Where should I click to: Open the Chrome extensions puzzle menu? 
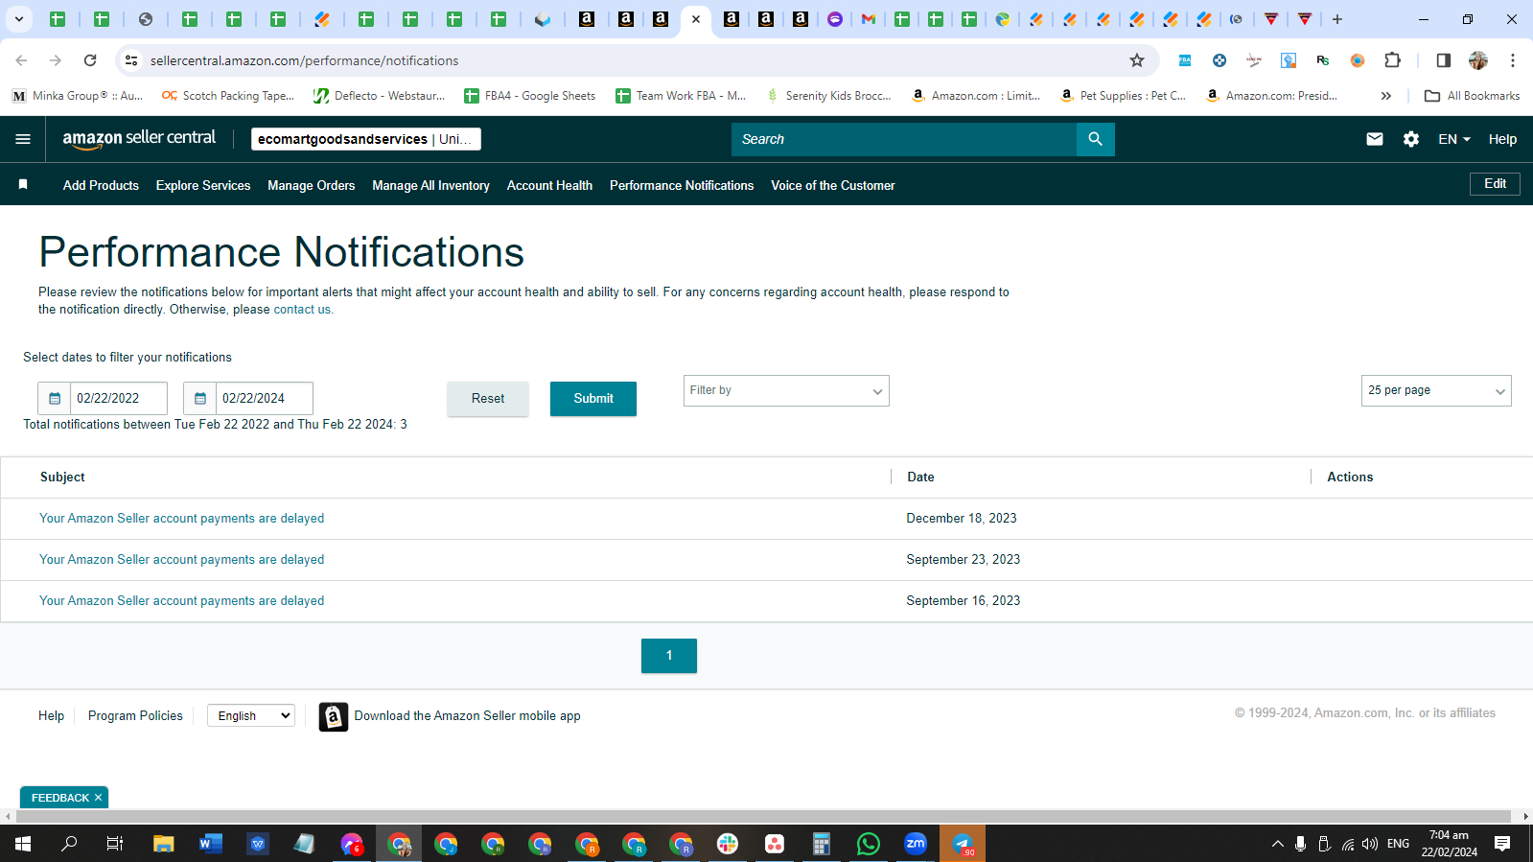1393,60
